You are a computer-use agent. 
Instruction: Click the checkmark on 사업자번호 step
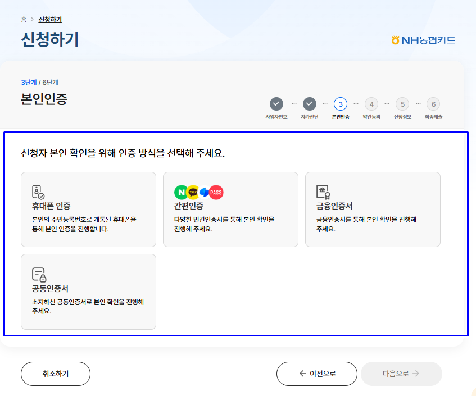click(x=276, y=104)
